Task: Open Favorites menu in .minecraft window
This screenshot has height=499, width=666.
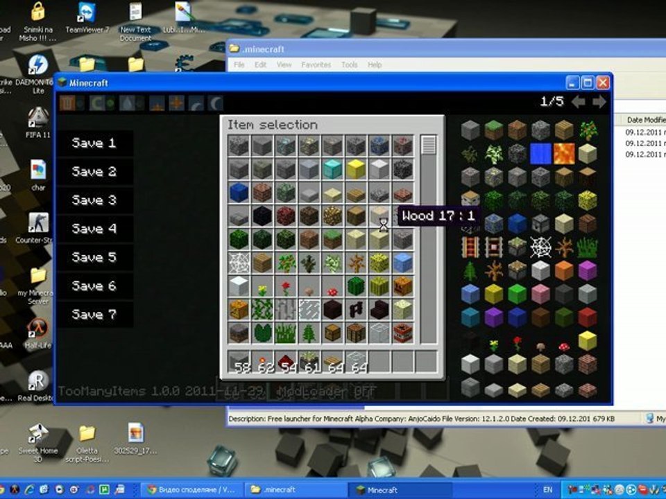Action: (x=316, y=64)
